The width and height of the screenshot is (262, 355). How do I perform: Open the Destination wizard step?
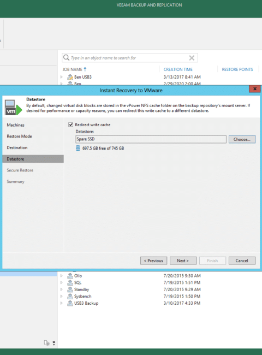point(17,147)
